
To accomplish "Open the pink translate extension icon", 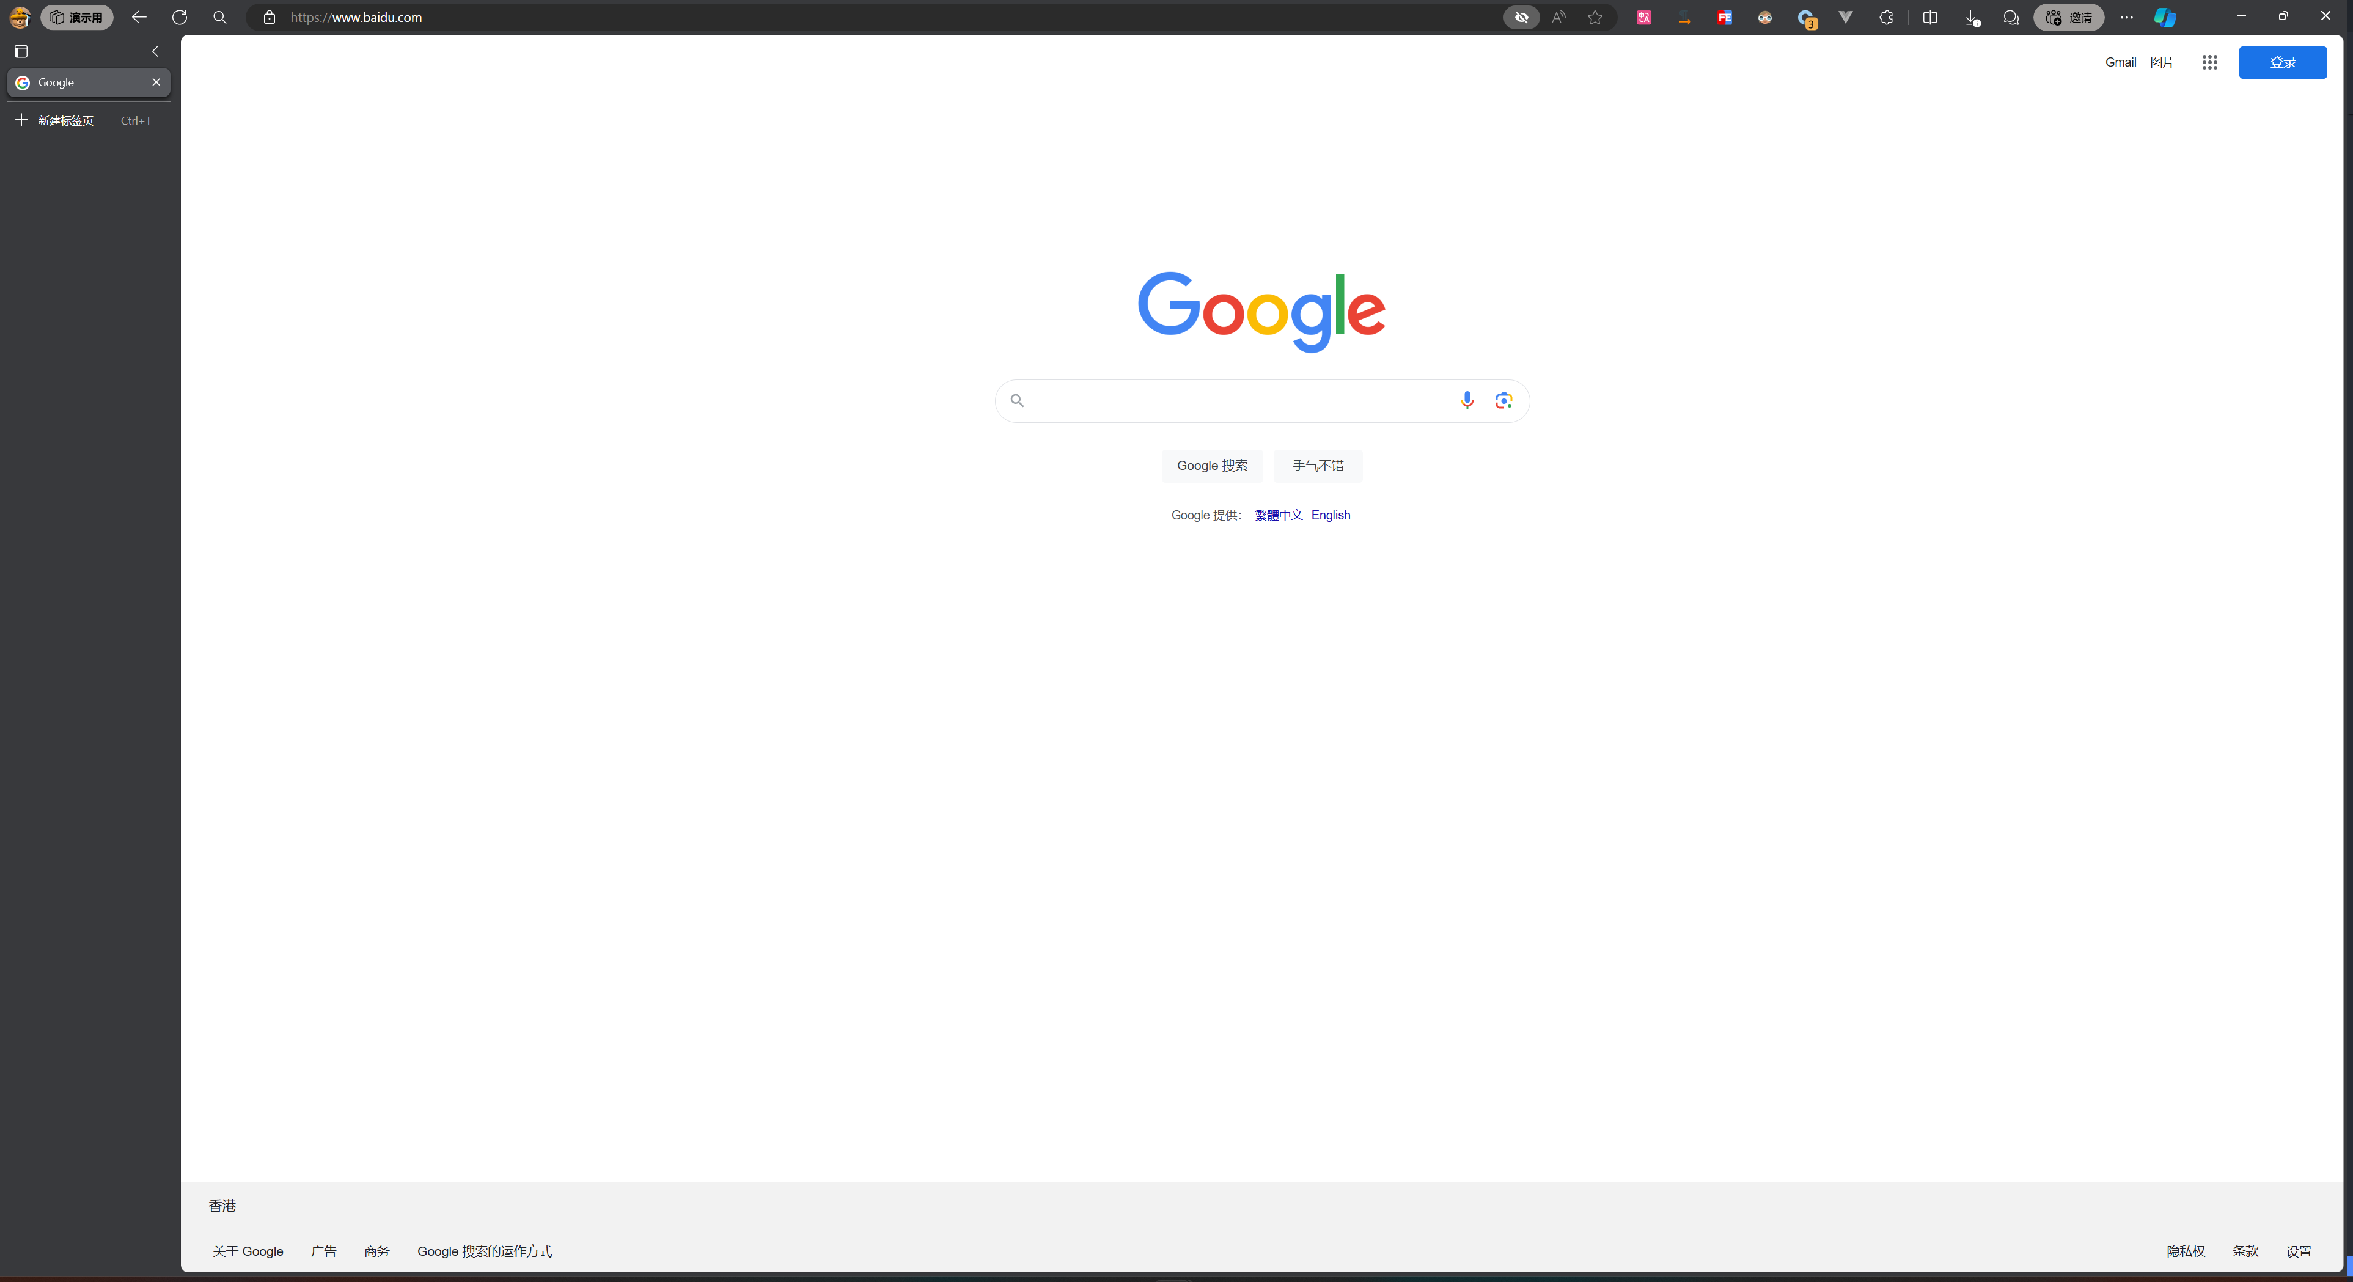I will click(x=1644, y=17).
